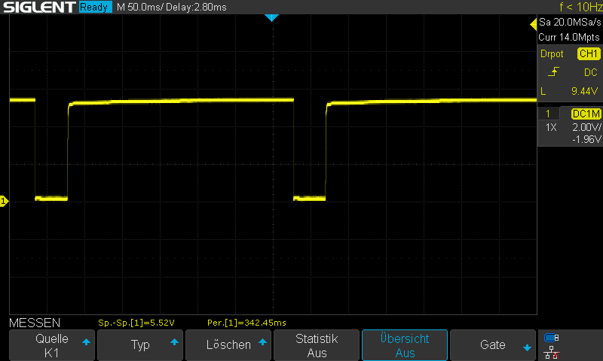Open the Typ measurement type menu
This screenshot has height=361, width=603.
(x=140, y=345)
